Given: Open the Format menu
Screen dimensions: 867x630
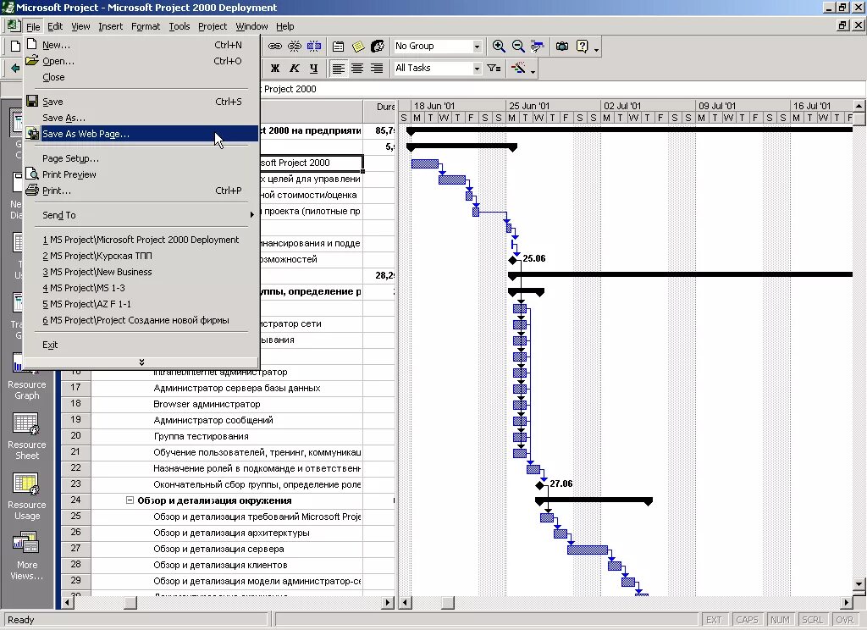Looking at the screenshot, I should [146, 26].
